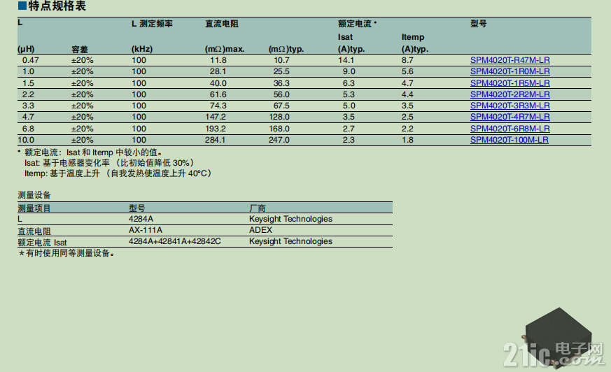Open the SPM4020T-R47M-LR part link
The image size is (611, 372).
[x=510, y=60]
